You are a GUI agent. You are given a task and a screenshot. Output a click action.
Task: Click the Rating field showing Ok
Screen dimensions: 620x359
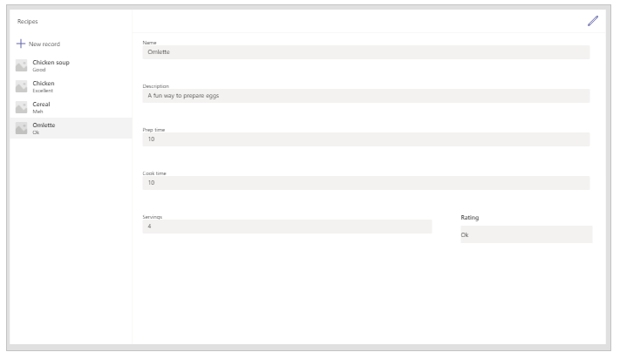coord(527,234)
